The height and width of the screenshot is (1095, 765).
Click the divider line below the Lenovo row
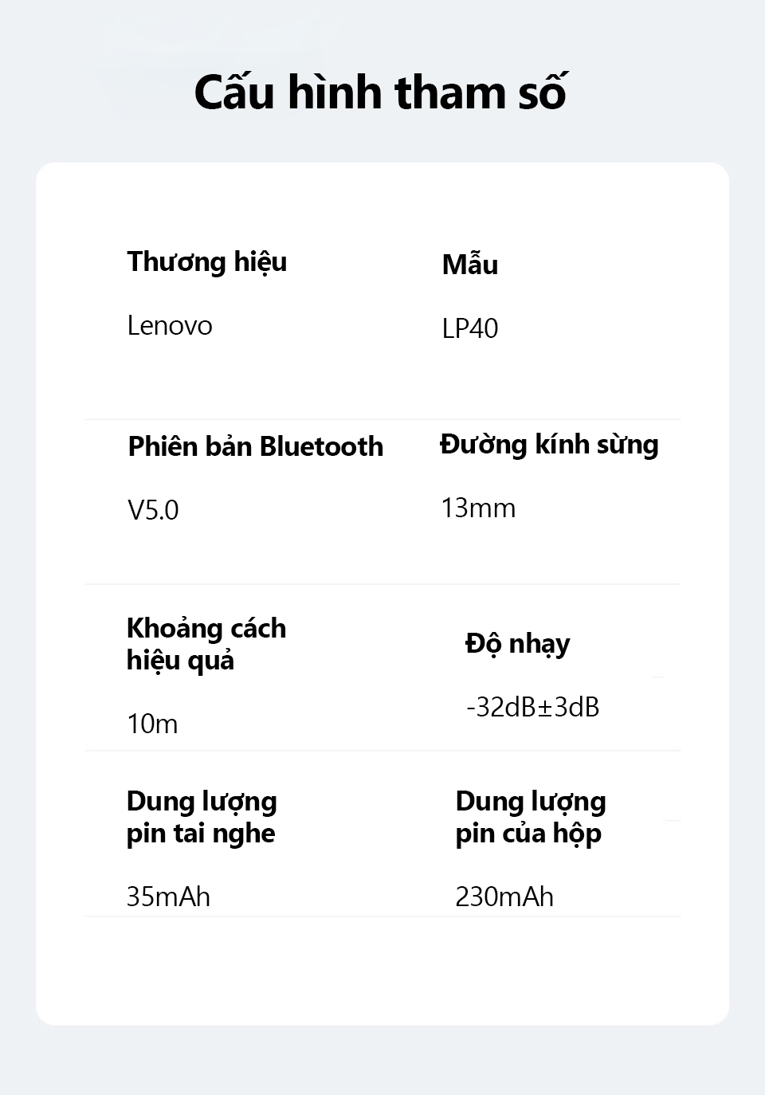click(382, 419)
